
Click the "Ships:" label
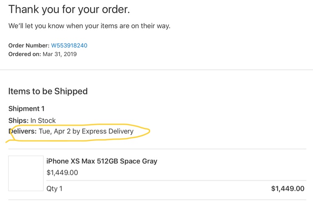pos(18,120)
